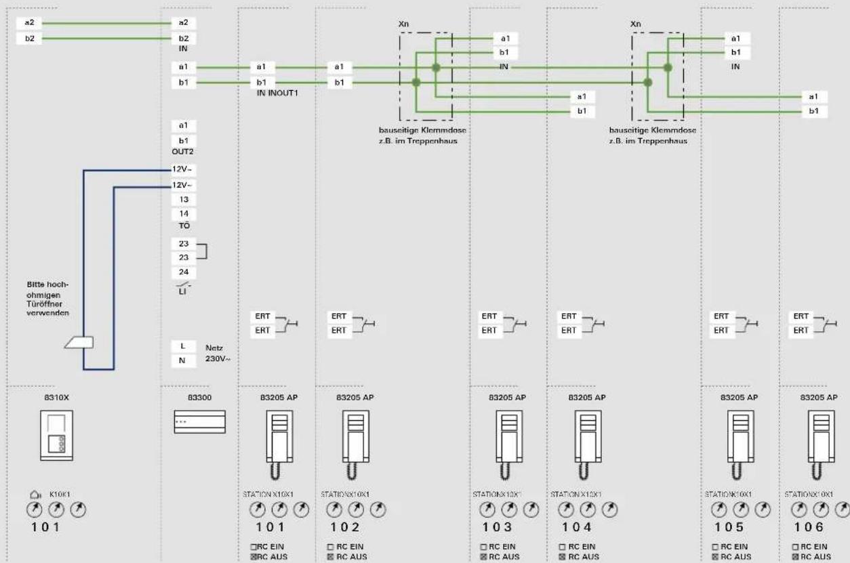This screenshot has width=850, height=563.
Task: Select address number 106
Action: coord(809,526)
